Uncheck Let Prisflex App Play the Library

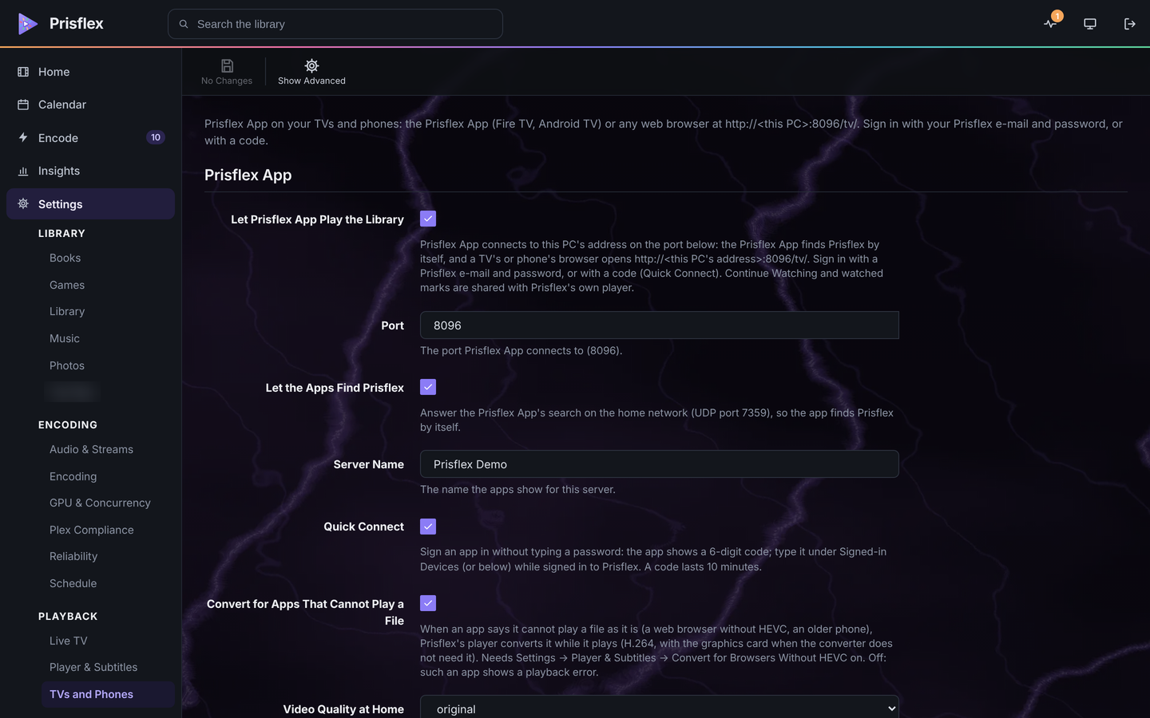[428, 219]
